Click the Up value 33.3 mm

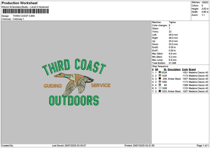pyautogui.click(x=173, y=41)
